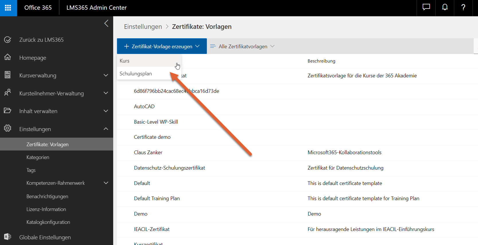Click the Homepage house icon
This screenshot has width=478, height=245.
click(x=8, y=57)
